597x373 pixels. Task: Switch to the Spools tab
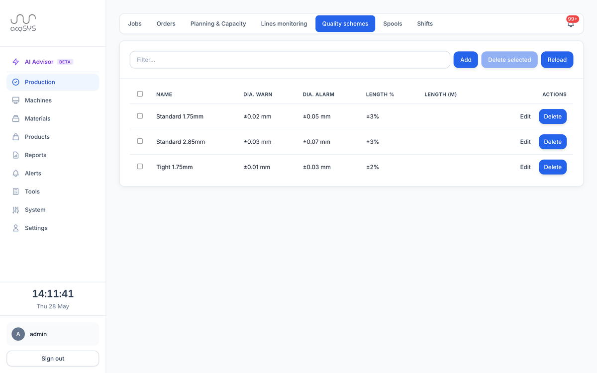pos(393,23)
